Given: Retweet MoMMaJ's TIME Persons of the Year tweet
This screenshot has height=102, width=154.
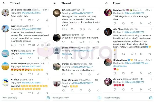Looking at the screenshot, I should pyautogui.click(x=123, y=23).
